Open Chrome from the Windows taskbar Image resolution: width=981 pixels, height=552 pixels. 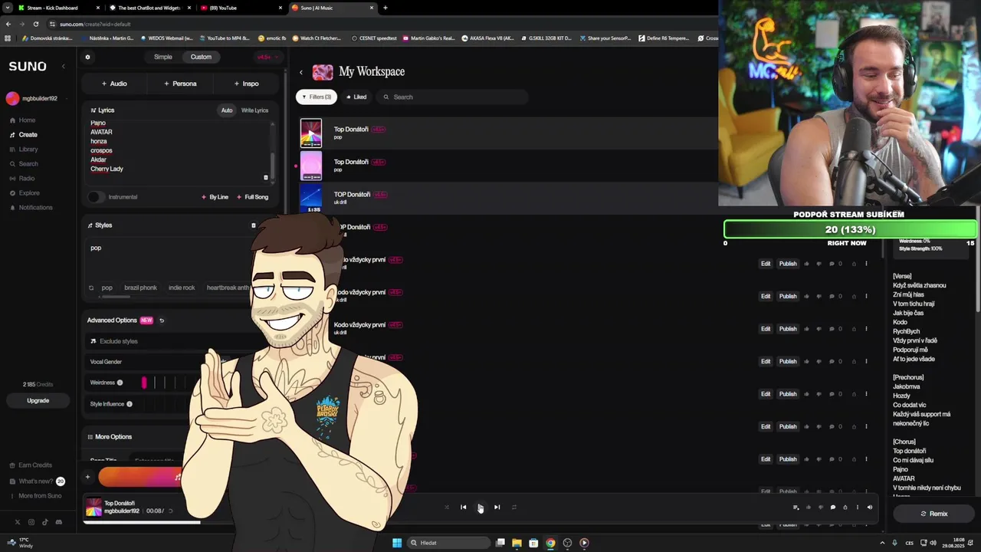pyautogui.click(x=550, y=543)
